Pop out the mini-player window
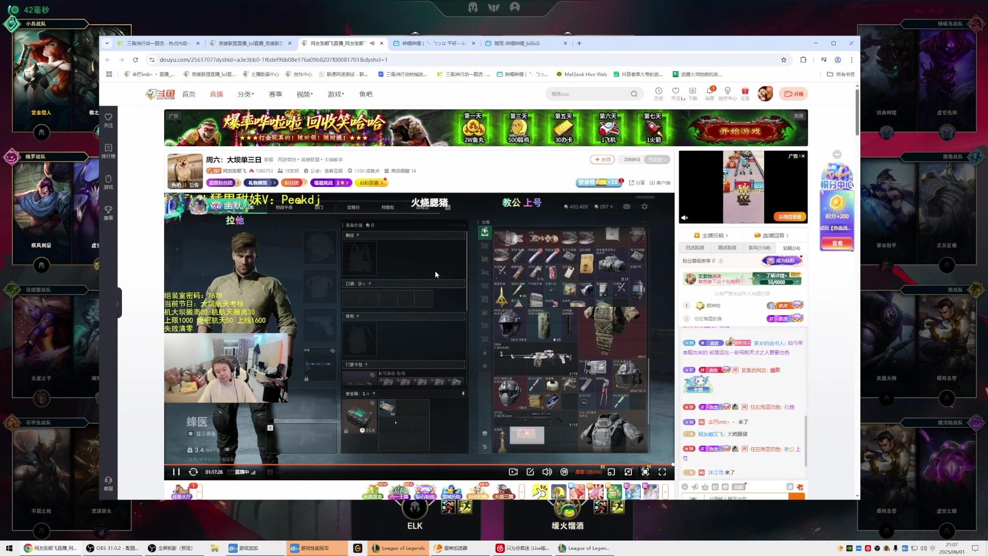The image size is (988, 556). point(611,472)
